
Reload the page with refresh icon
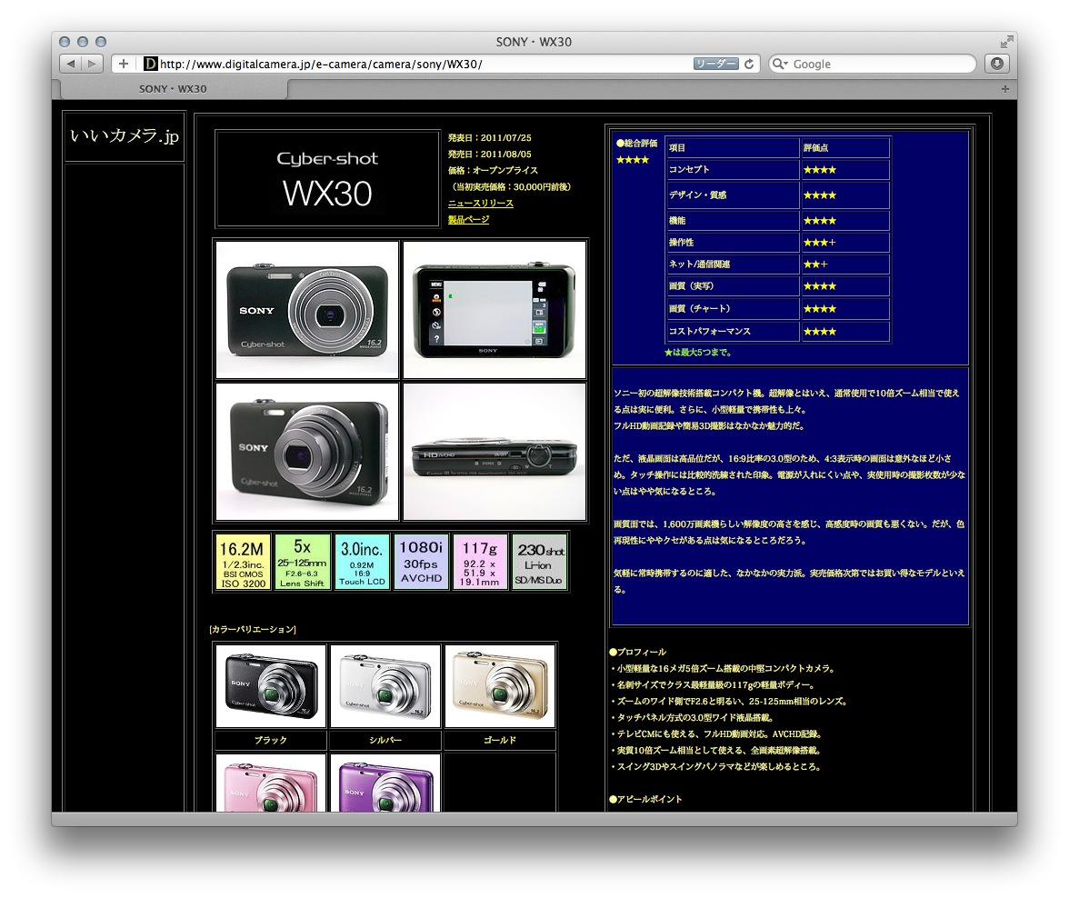point(749,64)
